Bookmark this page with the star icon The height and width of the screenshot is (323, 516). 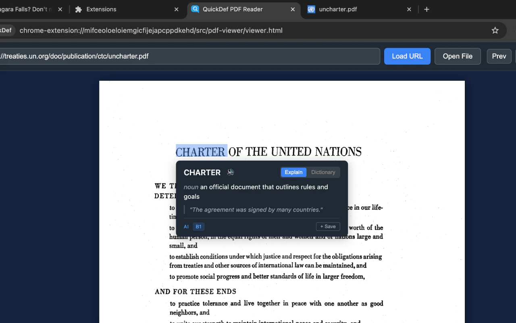[495, 30]
